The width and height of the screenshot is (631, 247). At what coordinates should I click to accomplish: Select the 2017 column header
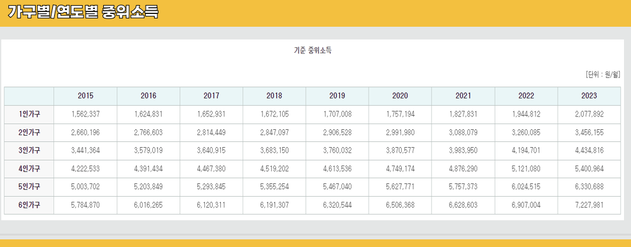pos(211,95)
